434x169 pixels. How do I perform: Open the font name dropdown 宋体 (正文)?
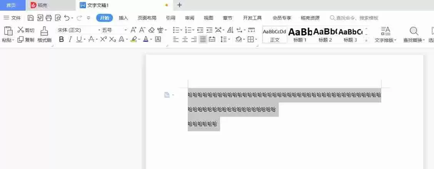[99, 30]
